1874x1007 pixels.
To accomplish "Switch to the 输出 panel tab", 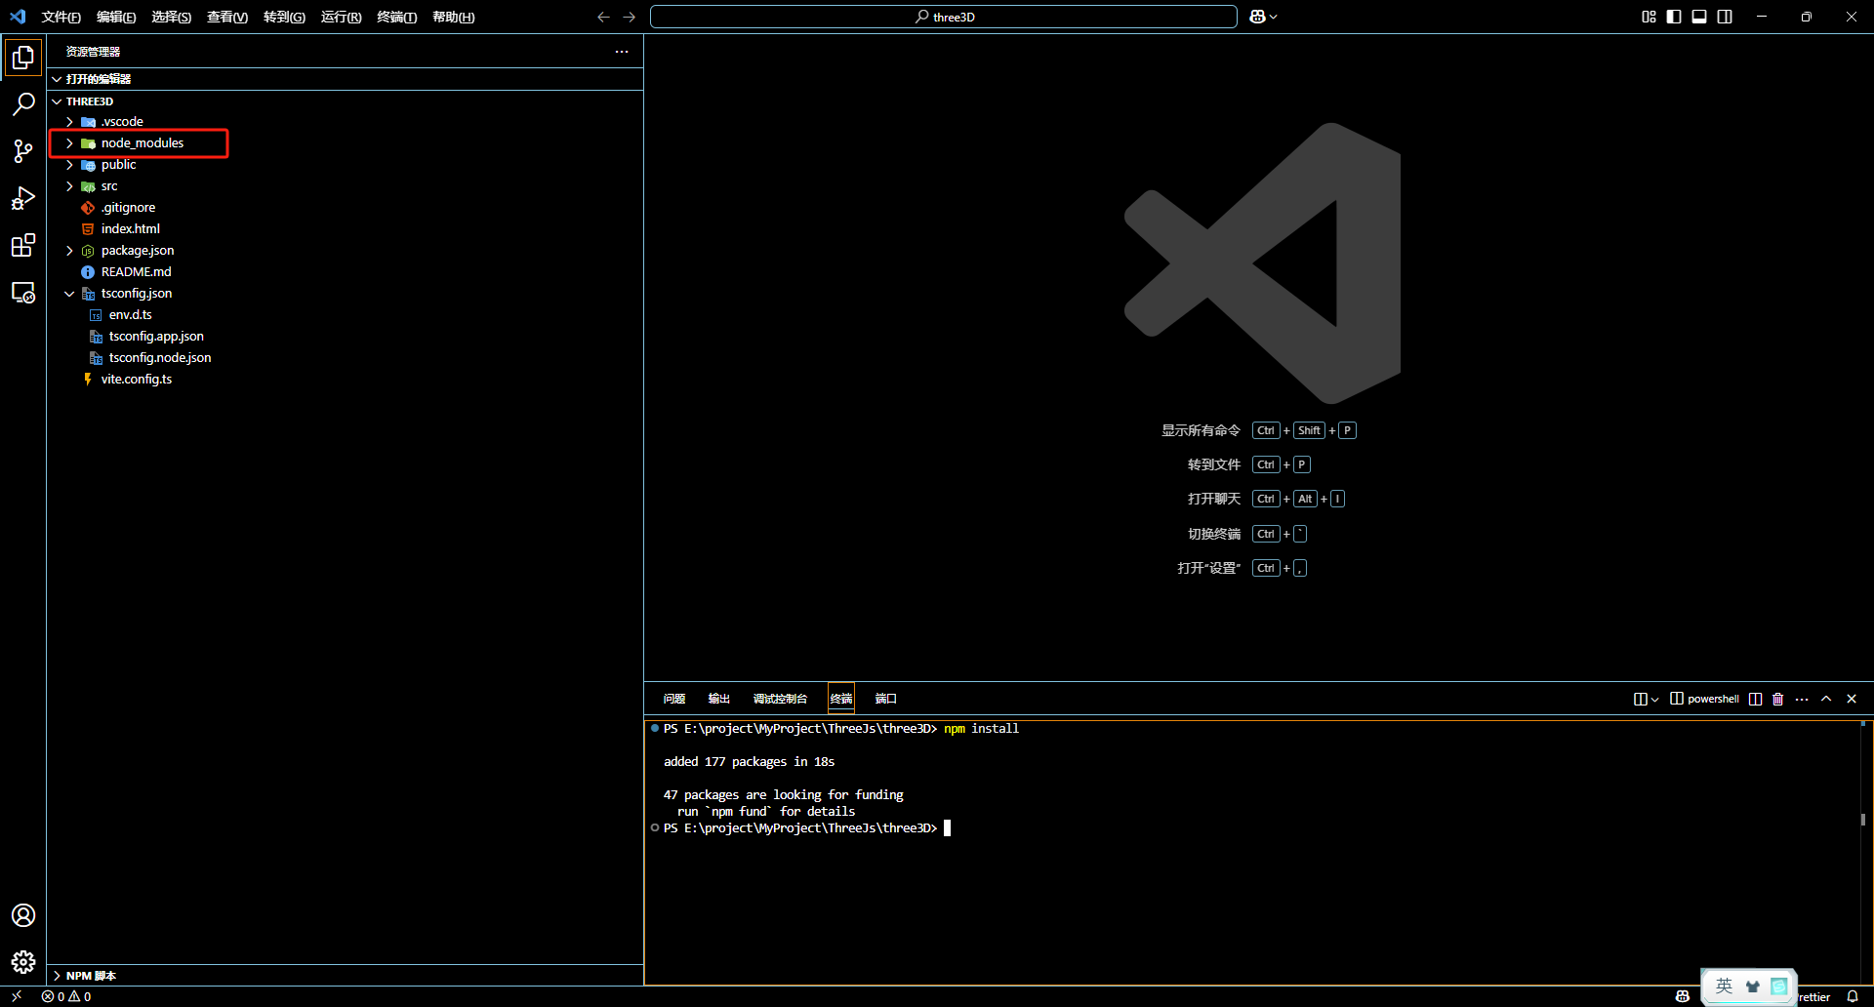I will coord(718,699).
